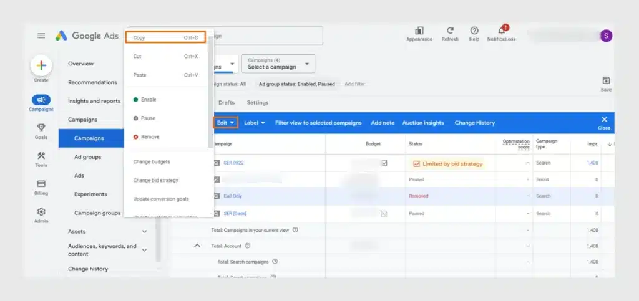Open Ad groups in the side menu
Screen dimensions: 639x301
click(87, 156)
